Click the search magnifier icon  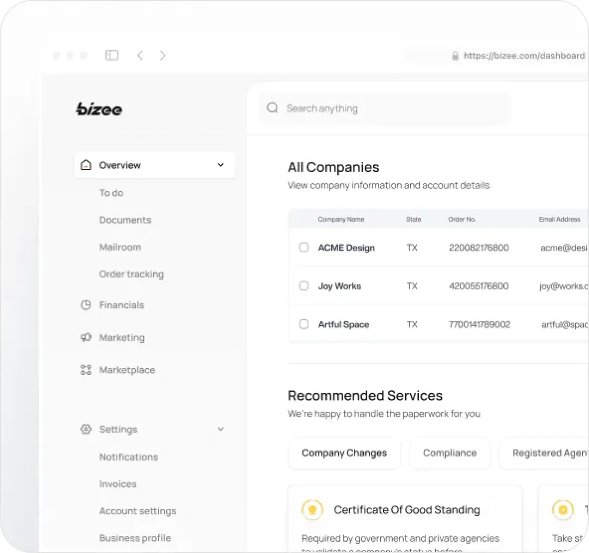pos(272,108)
